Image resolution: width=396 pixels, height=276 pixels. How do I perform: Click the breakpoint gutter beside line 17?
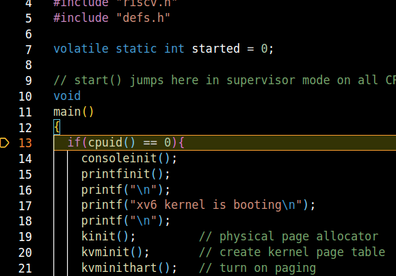click(5, 205)
